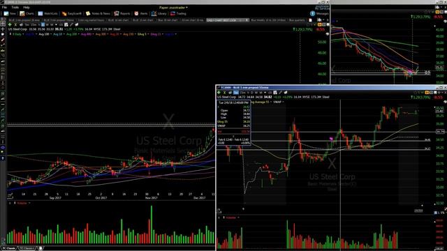Click US Steel Corp symbol in 5 min window
Viewport: 447px width, 251px height.
(x=226, y=97)
